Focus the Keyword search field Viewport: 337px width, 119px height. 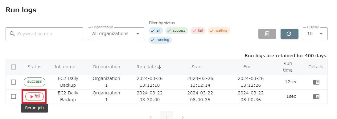[x=44, y=34]
